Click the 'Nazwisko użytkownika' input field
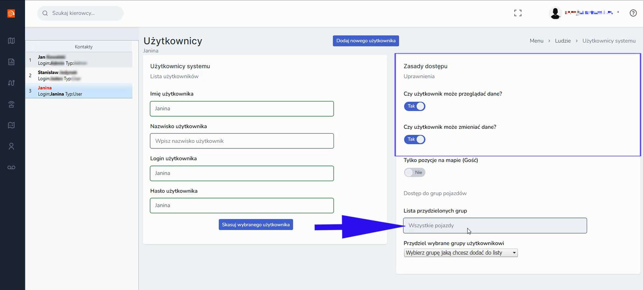This screenshot has width=643, height=290. point(242,141)
